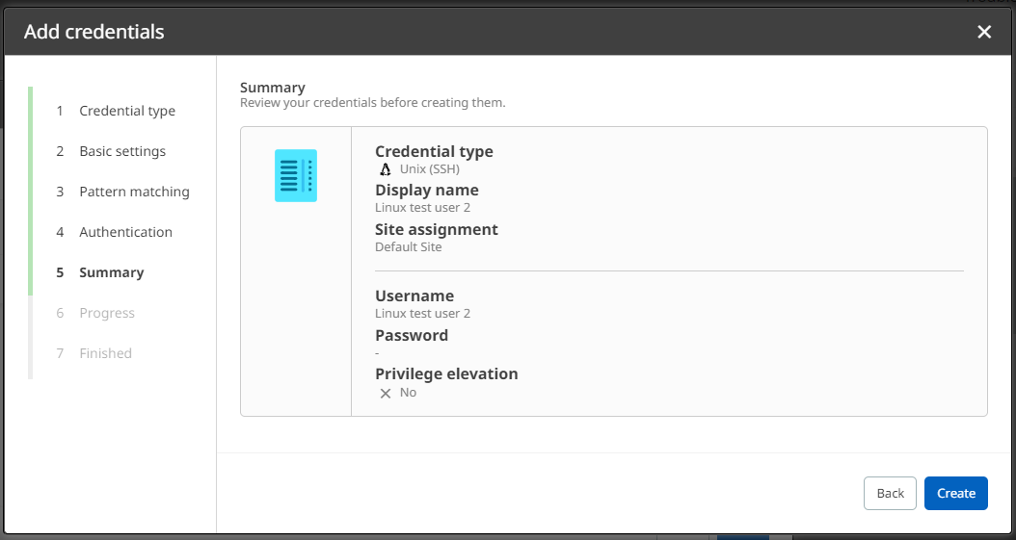Return to the Authentication step
Screen dimensions: 1016x540
[125, 232]
